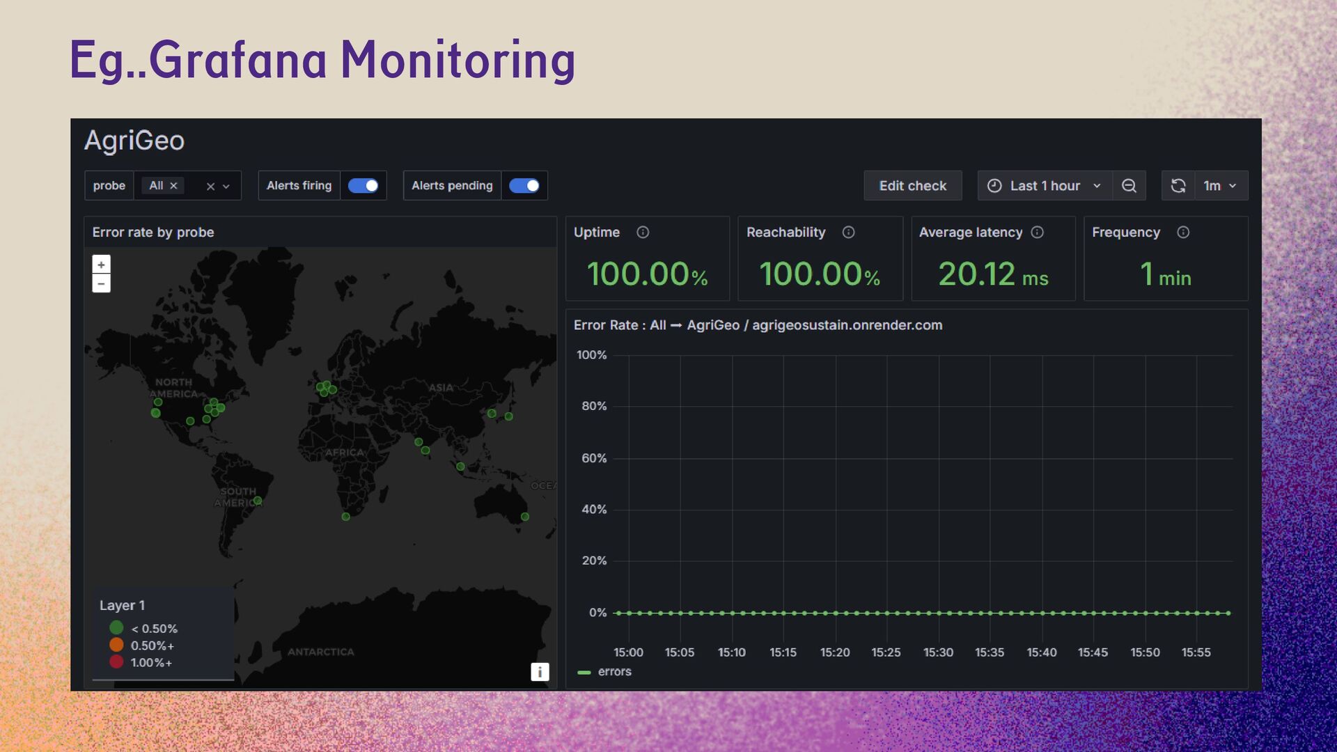Click the Edit check button
Viewport: 1337px width, 752px height.
tap(912, 186)
